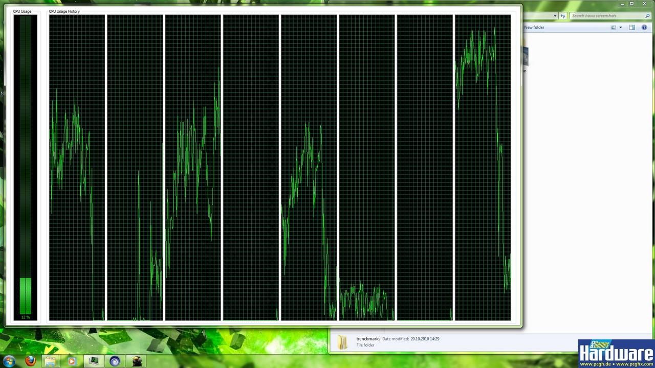Create a New folder in Explorer
The height and width of the screenshot is (368, 655).
tap(534, 28)
